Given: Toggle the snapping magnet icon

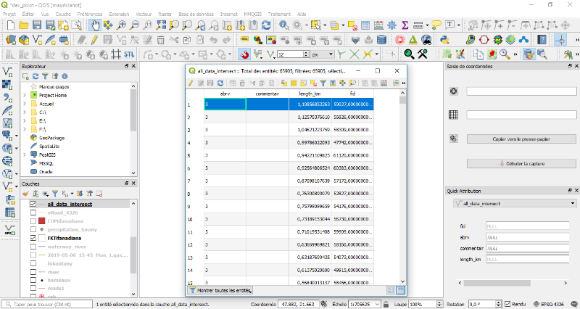Looking at the screenshot, I should (x=245, y=54).
